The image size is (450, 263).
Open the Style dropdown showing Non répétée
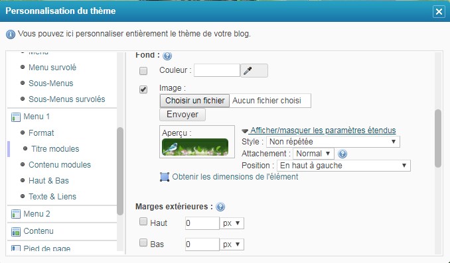click(x=333, y=142)
